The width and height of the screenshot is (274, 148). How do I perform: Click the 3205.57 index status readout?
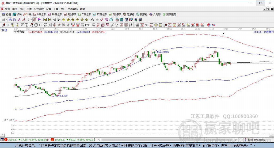[x=27, y=140]
